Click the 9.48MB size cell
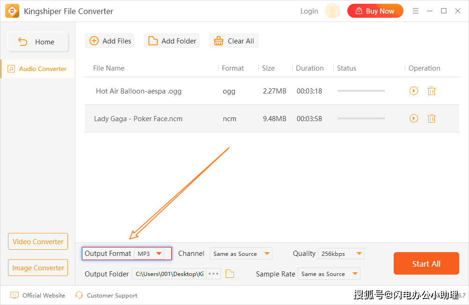The height and width of the screenshot is (305, 469). 275,119
